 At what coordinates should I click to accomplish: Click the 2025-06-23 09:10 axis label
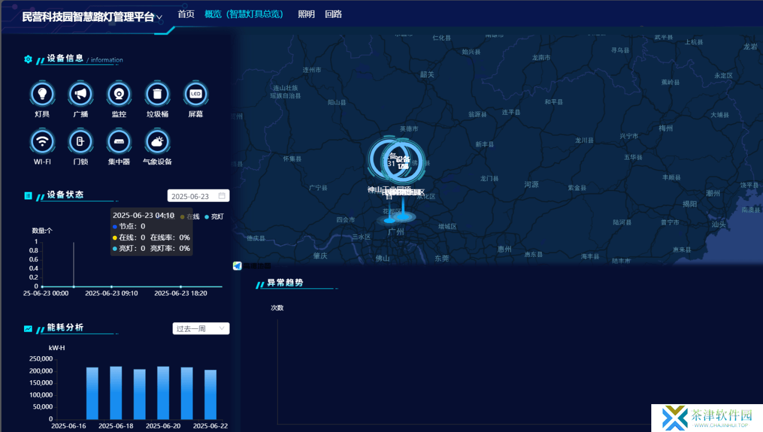(x=112, y=293)
